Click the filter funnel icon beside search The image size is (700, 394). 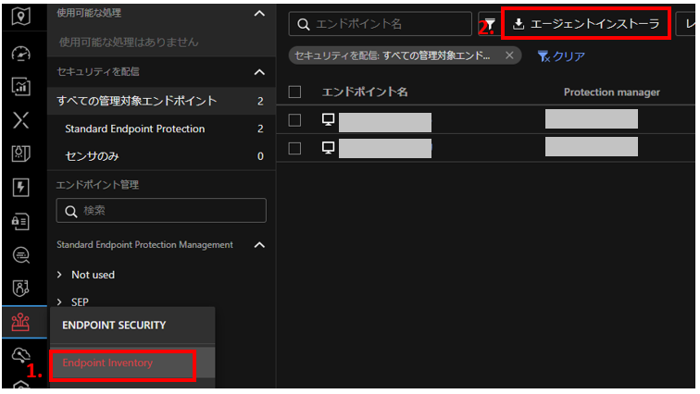pos(488,24)
